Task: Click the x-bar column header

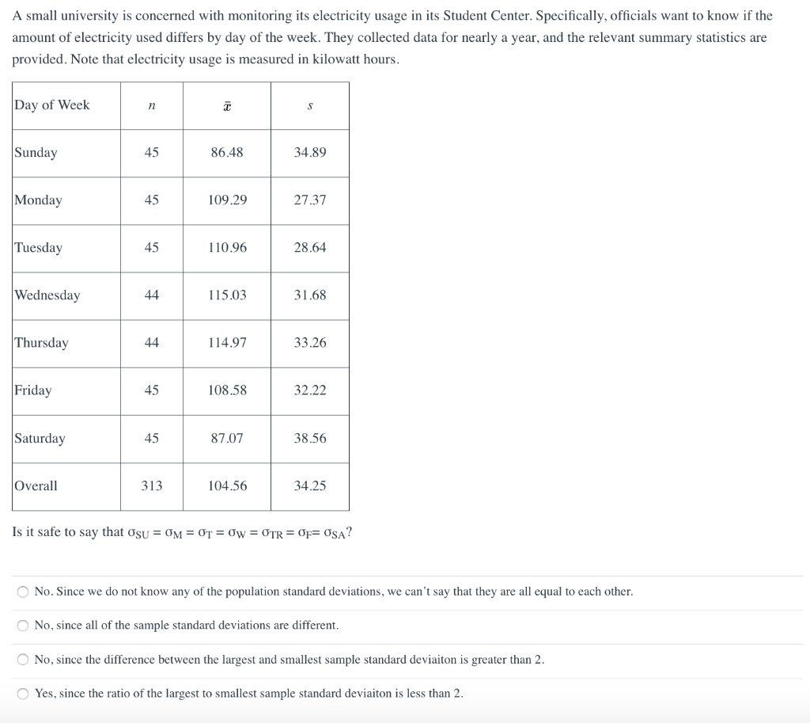Action: [227, 106]
